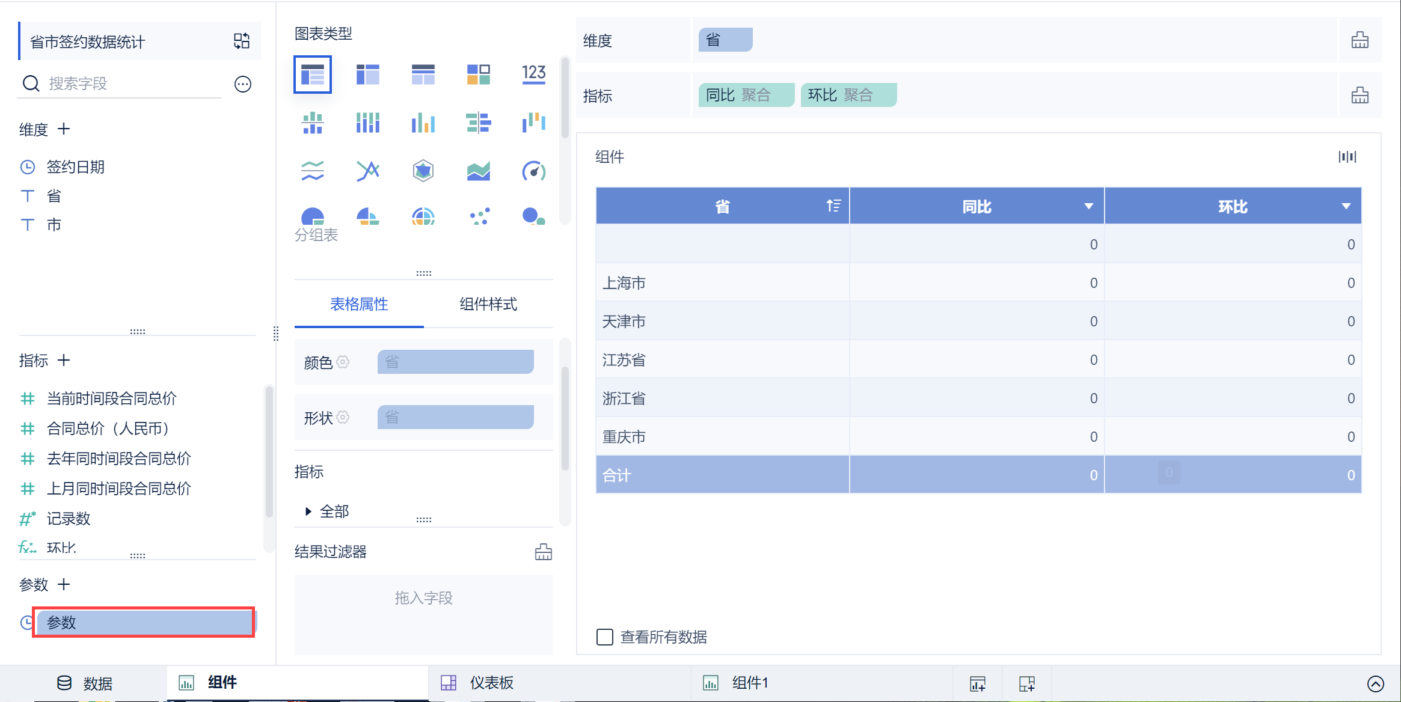Image resolution: width=1401 pixels, height=702 pixels.
Task: Click the plus button next to 参数
Action: (x=64, y=584)
